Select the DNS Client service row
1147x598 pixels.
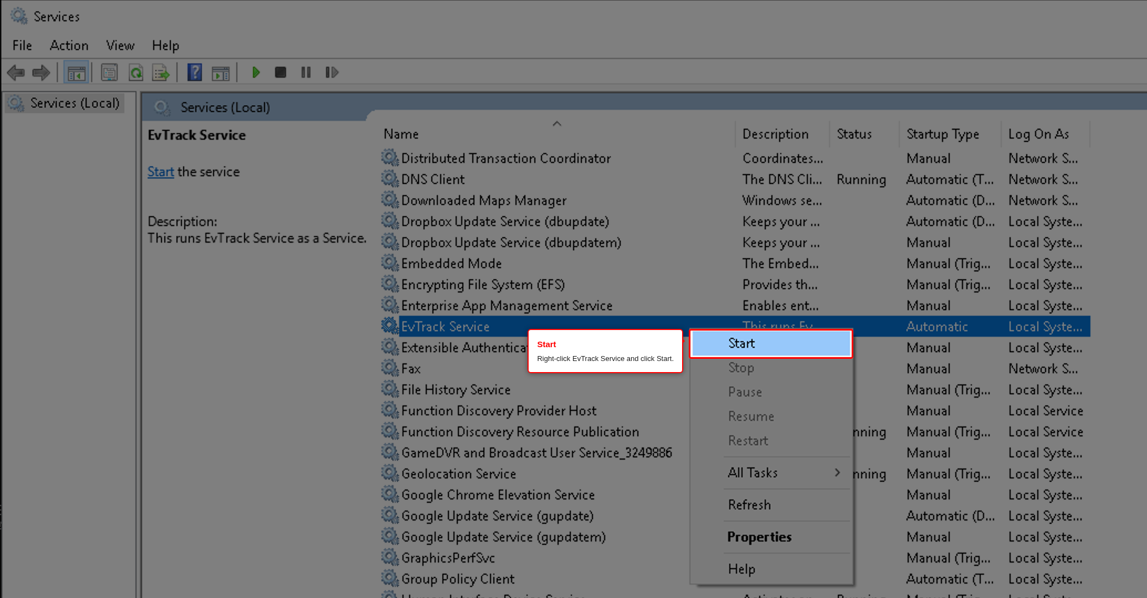(735, 179)
